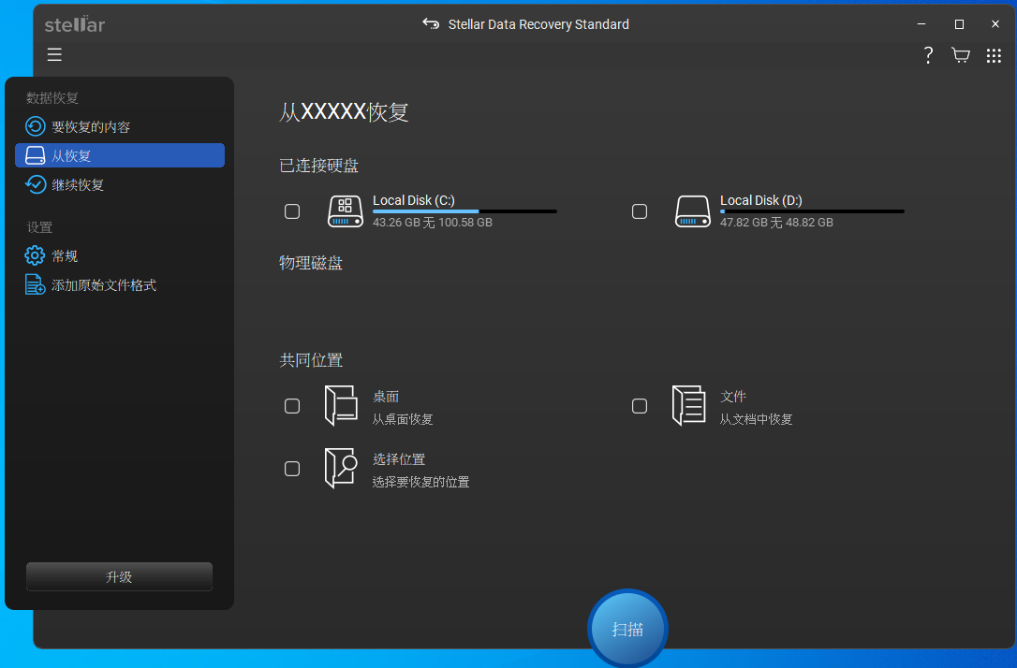Image resolution: width=1017 pixels, height=668 pixels.
Task: Select 从恢复 sidebar item
Action: coord(120,155)
